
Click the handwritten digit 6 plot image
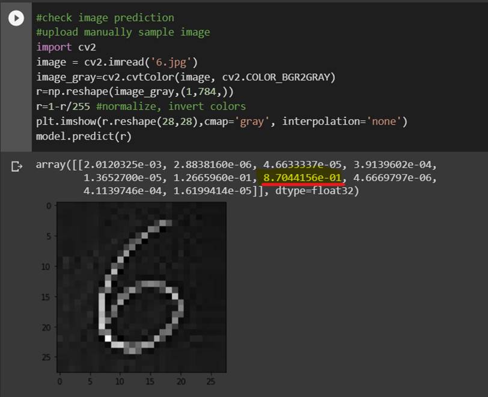tap(141, 286)
